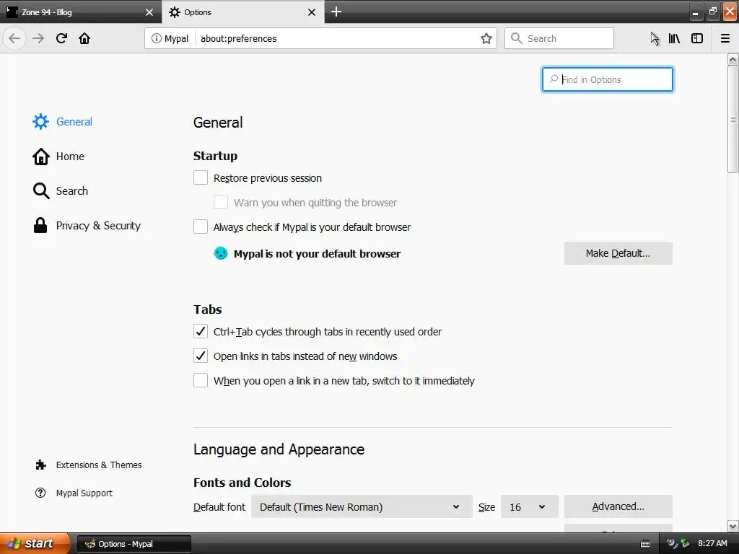Click the Mypal is not your default browser text
The image size is (739, 554).
pyautogui.click(x=317, y=253)
